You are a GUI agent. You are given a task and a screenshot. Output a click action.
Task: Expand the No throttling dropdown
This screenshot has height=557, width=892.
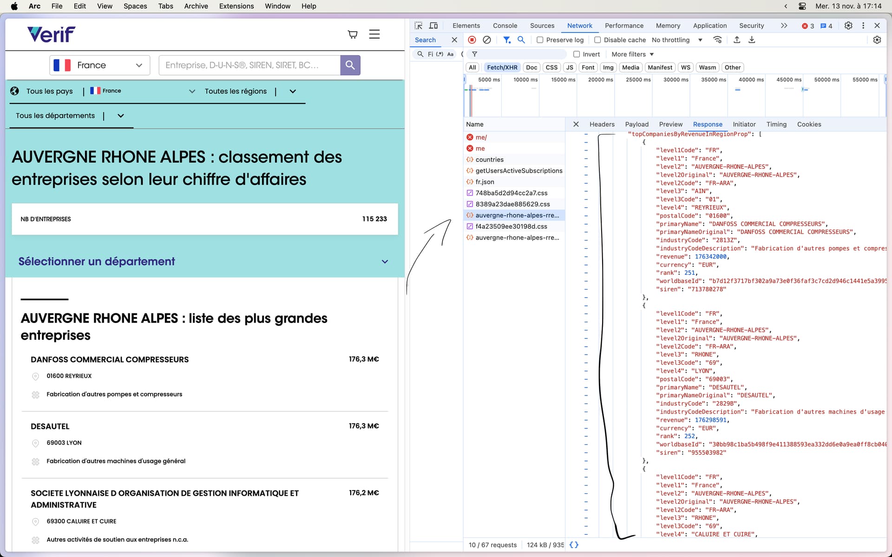coord(677,40)
